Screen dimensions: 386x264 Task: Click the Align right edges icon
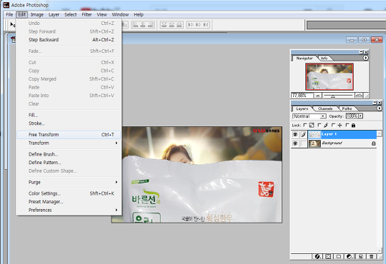[x=150, y=24]
